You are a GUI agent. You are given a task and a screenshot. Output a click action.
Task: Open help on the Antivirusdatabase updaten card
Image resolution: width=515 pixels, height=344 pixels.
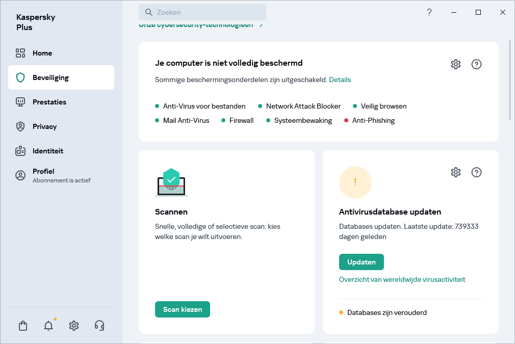point(476,172)
